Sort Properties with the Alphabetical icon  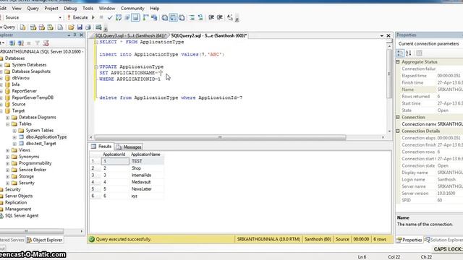(408, 53)
